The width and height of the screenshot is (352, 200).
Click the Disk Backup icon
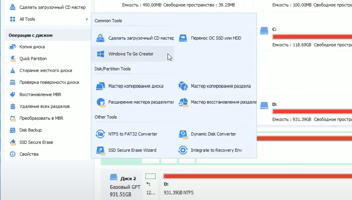13,130
